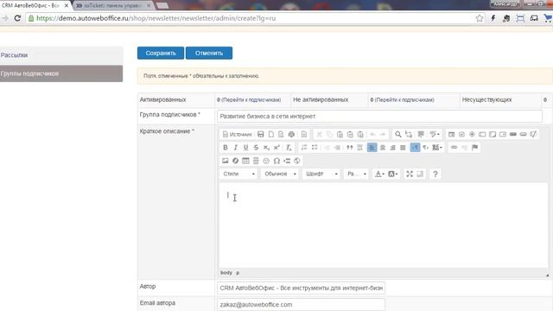
Task: Click the Save disk icon in editor
Action: tap(261, 135)
